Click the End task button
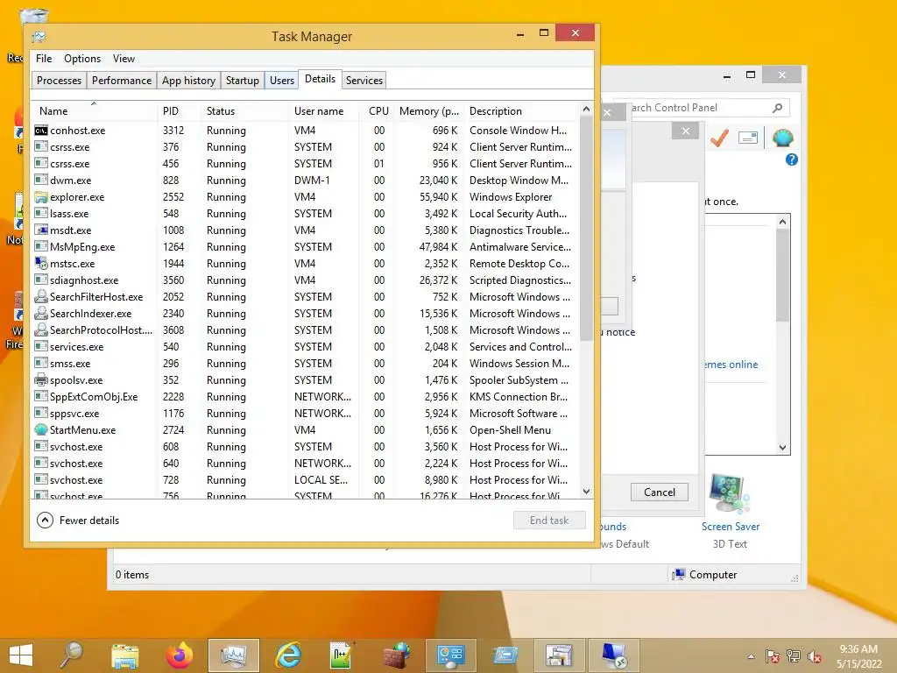The height and width of the screenshot is (673, 897). 549,521
